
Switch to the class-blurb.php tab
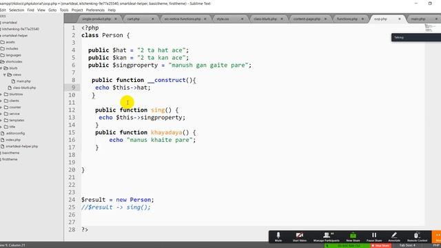pyautogui.click(x=265, y=19)
